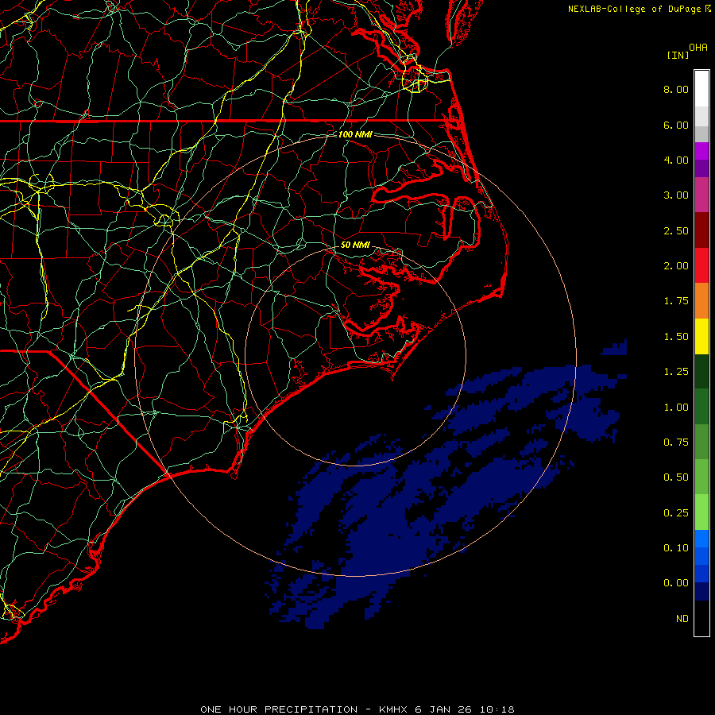Click the 0.25 legend value
The width and height of the screenshot is (715, 715).
(x=676, y=513)
